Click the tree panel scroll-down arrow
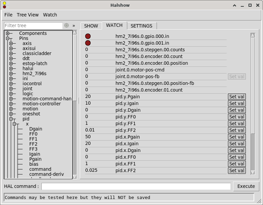 pyautogui.click(x=75, y=176)
